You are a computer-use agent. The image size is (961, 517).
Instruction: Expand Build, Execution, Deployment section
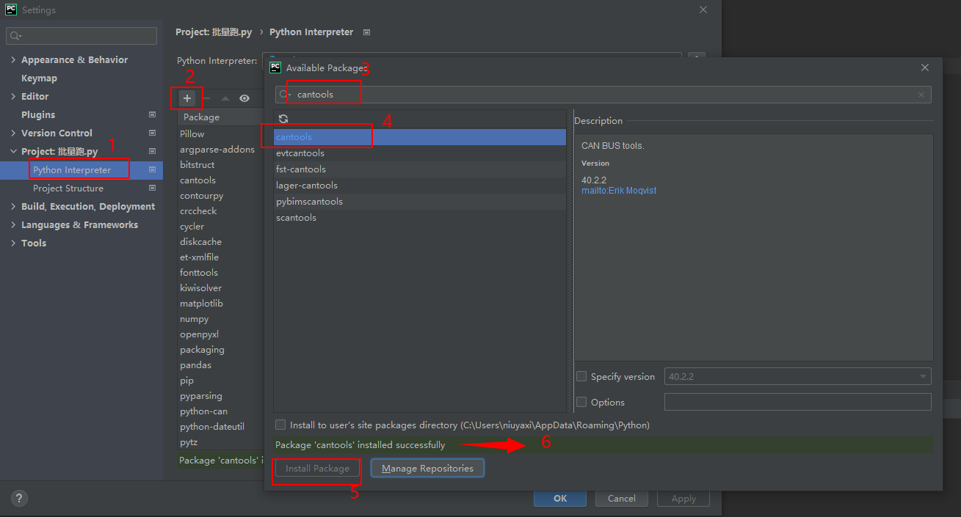click(x=13, y=206)
